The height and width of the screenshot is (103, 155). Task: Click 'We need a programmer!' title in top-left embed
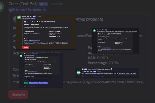point(32,25)
